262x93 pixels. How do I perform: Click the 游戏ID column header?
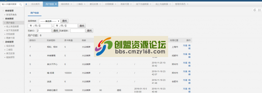[32, 40]
